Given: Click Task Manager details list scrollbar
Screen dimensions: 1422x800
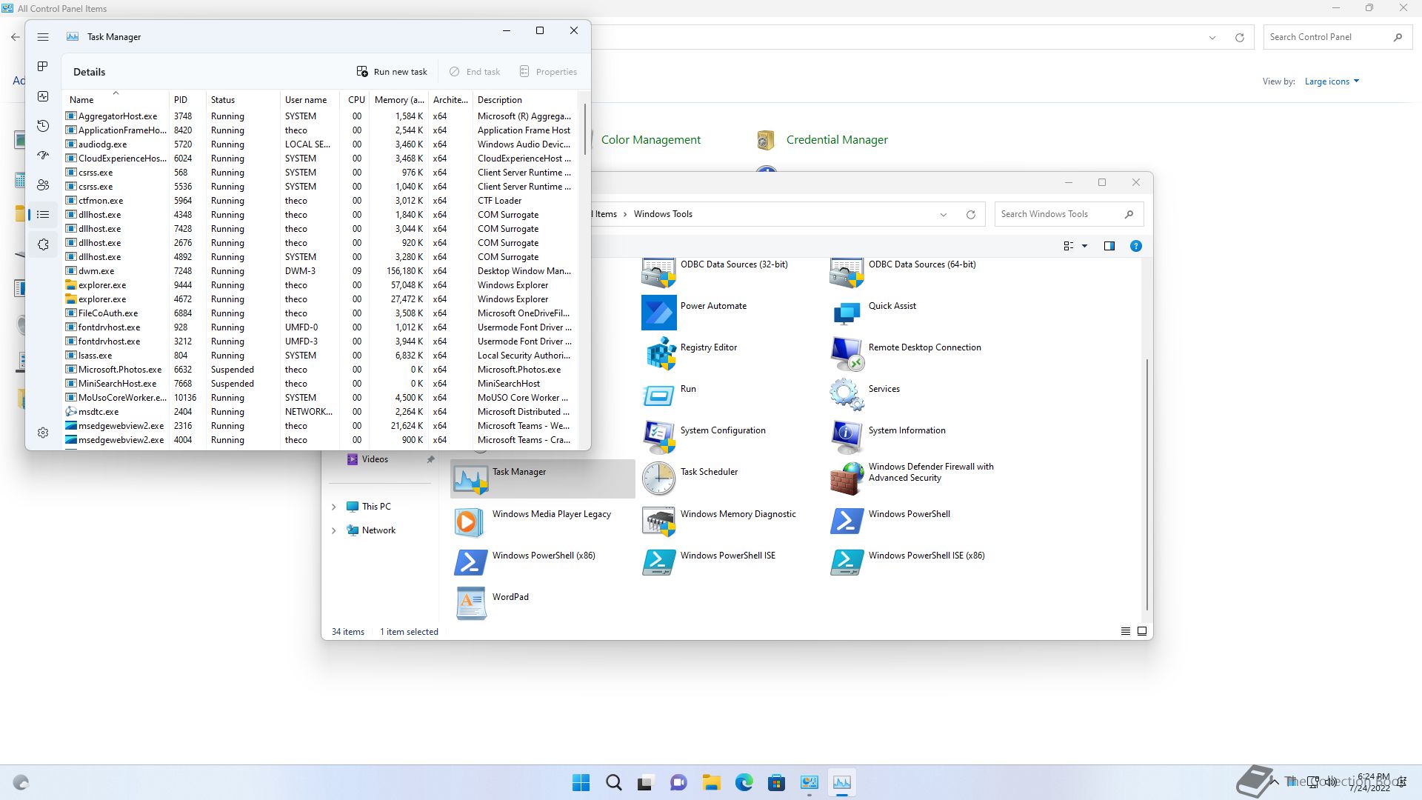Looking at the screenshot, I should (x=584, y=130).
